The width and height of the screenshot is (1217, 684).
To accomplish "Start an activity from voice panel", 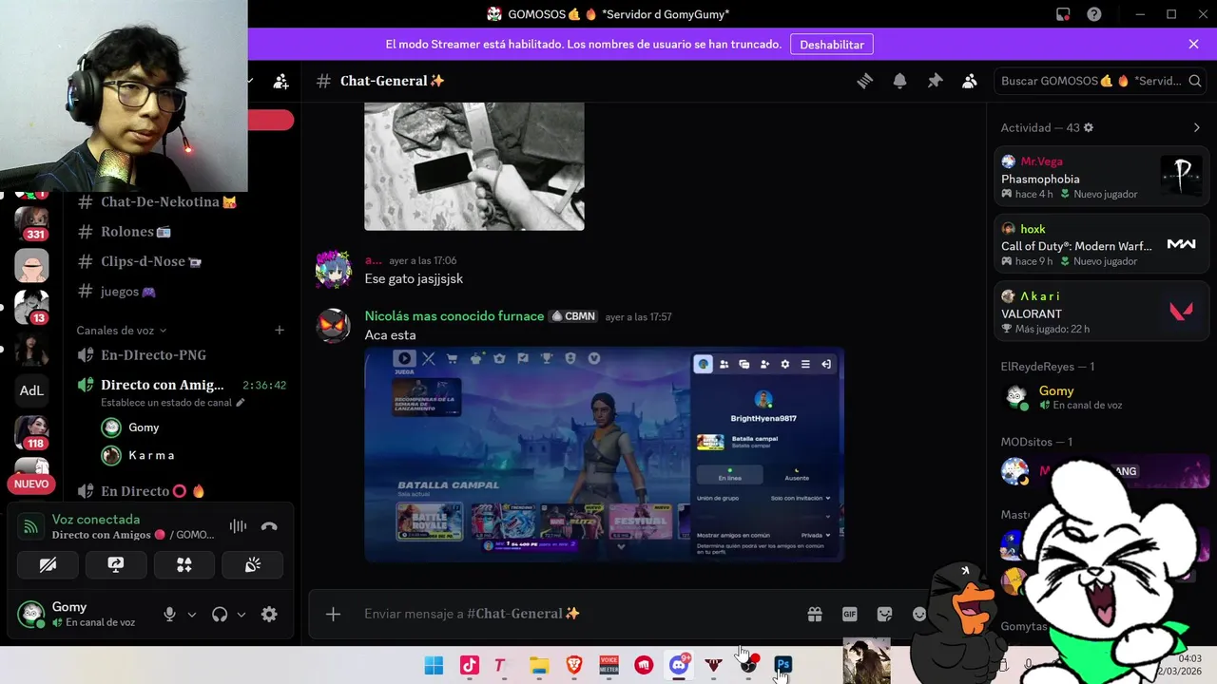I will [184, 565].
